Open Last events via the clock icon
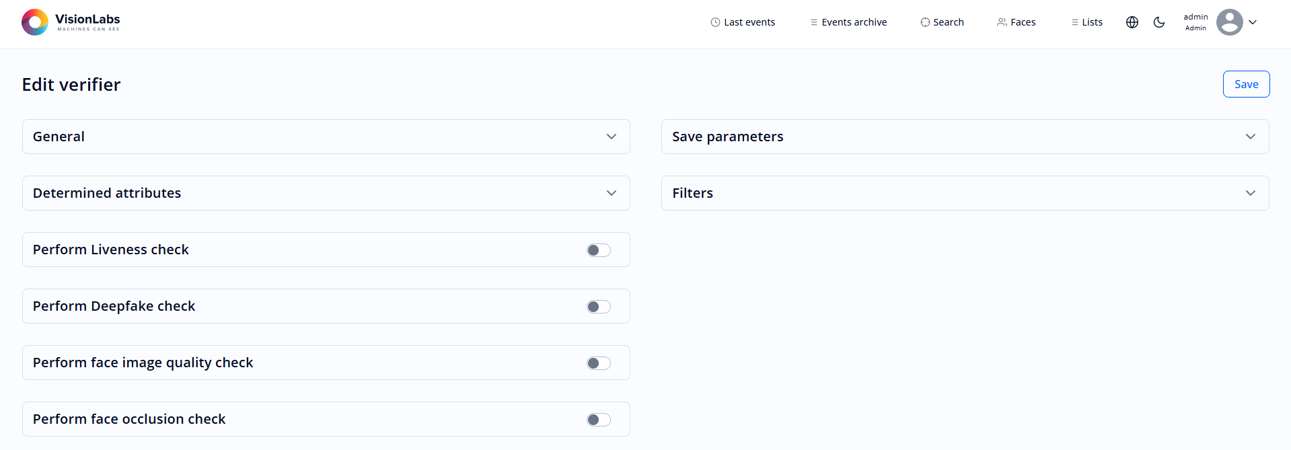The height and width of the screenshot is (450, 1291). pyautogui.click(x=714, y=22)
